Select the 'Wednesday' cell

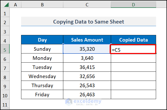[42, 76]
